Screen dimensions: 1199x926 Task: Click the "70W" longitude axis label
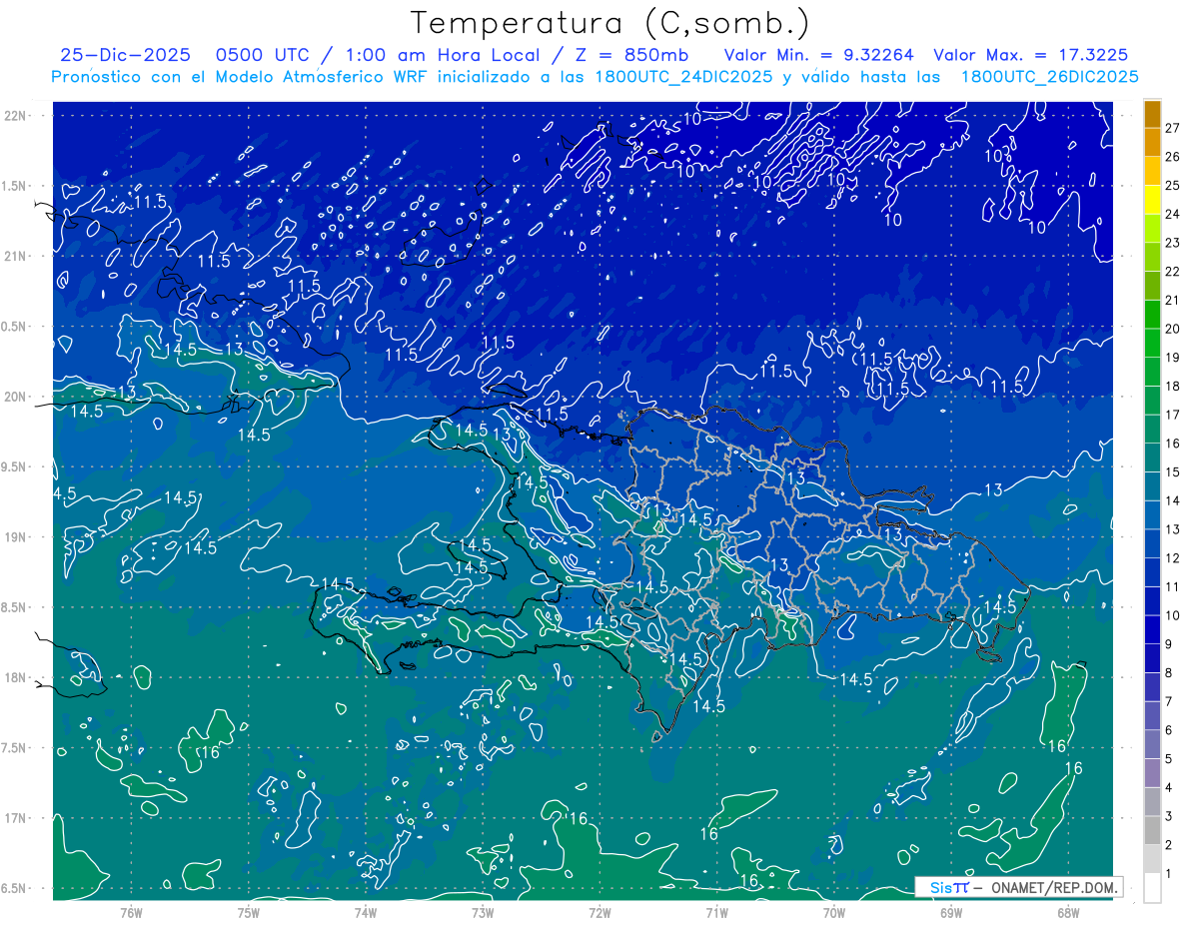click(x=834, y=912)
